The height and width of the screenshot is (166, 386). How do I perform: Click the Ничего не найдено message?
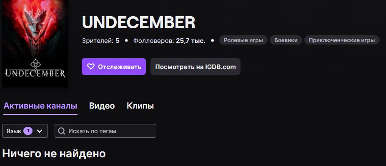click(x=54, y=154)
